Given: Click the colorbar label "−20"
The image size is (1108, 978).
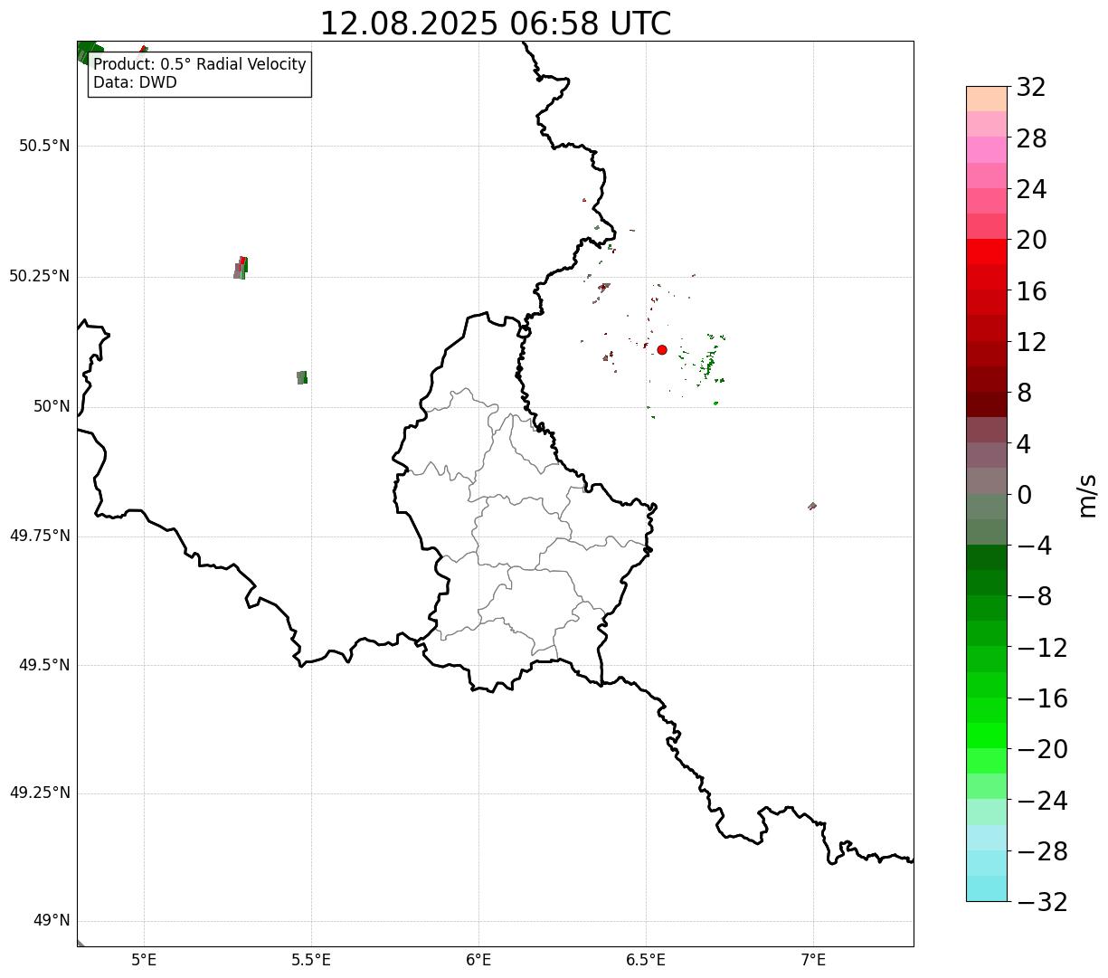Looking at the screenshot, I should 1042,749.
